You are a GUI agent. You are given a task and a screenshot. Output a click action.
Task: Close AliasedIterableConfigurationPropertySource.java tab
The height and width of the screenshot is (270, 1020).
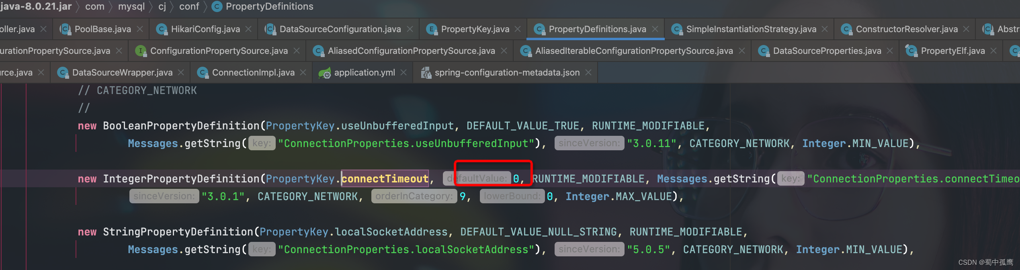[x=742, y=51]
